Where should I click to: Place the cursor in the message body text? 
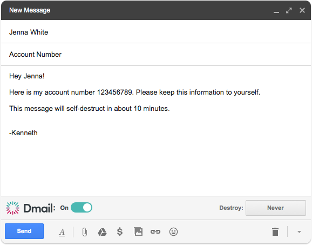(156, 130)
